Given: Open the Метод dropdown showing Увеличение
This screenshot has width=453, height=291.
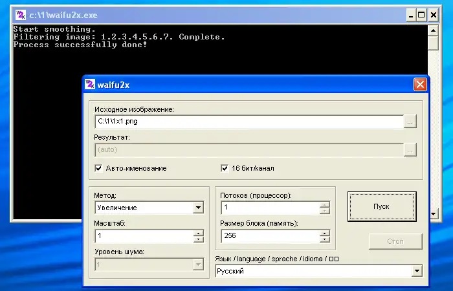Looking at the screenshot, I should click(198, 208).
